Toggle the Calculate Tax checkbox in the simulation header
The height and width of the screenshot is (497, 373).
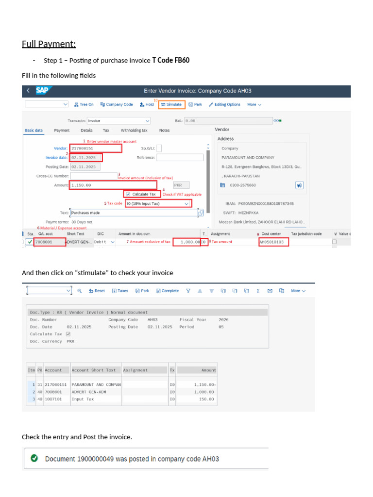point(68,334)
